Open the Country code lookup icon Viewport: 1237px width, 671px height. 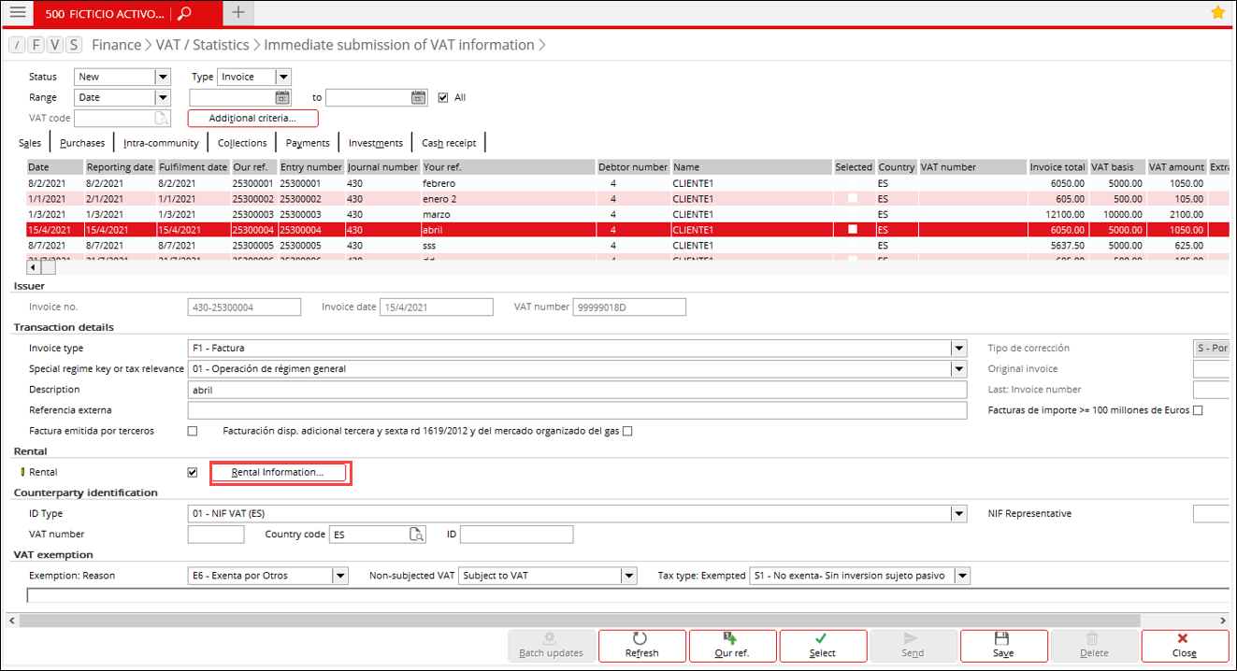click(x=416, y=535)
